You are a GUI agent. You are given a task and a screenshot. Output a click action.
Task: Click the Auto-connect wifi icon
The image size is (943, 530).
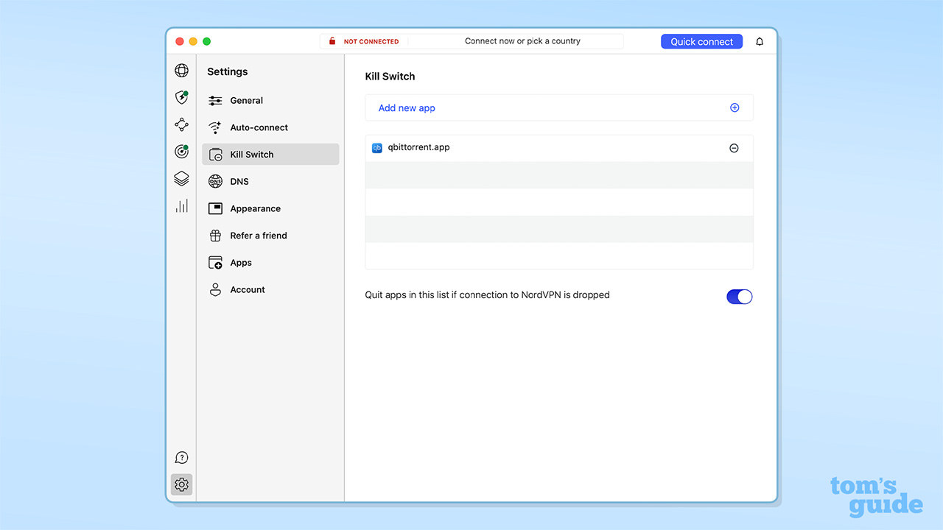coord(215,127)
